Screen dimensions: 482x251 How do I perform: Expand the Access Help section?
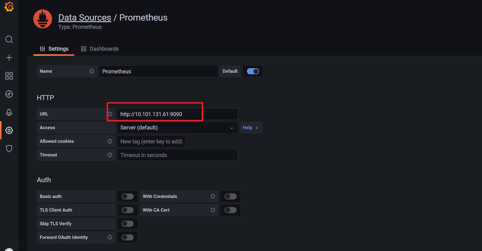tap(251, 128)
